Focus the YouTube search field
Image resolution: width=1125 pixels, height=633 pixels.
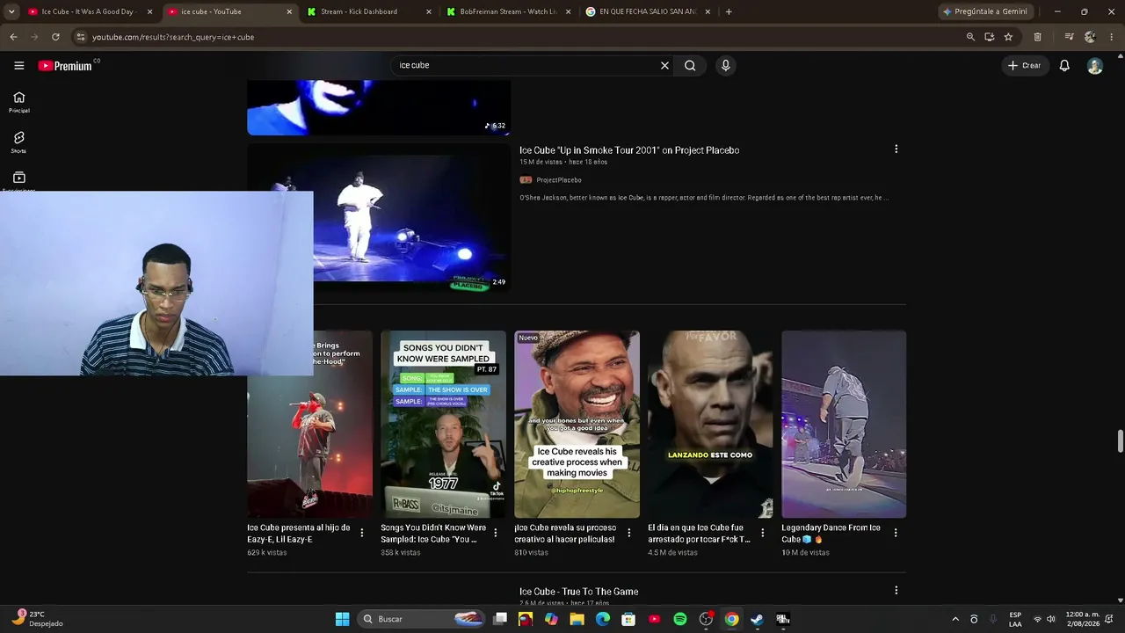pyautogui.click(x=526, y=65)
